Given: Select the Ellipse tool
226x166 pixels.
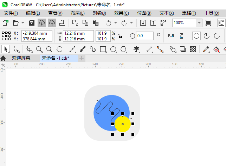Looking at the screenshot, I should tap(113, 49).
